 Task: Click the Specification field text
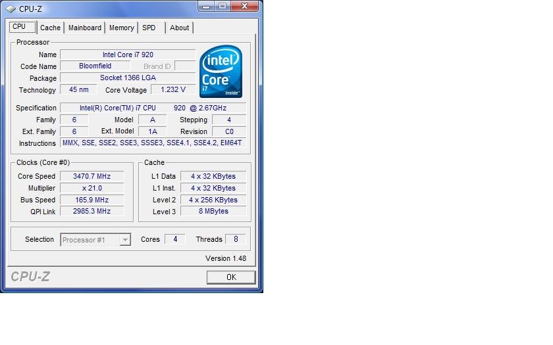click(153, 108)
